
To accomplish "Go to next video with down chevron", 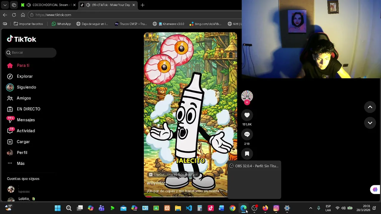I will click(370, 123).
